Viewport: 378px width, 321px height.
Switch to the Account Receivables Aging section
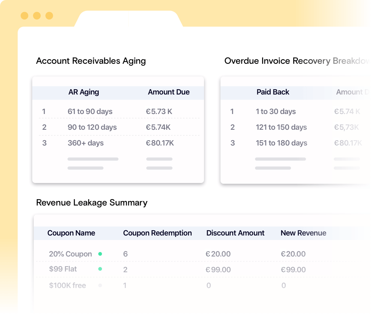click(x=91, y=61)
